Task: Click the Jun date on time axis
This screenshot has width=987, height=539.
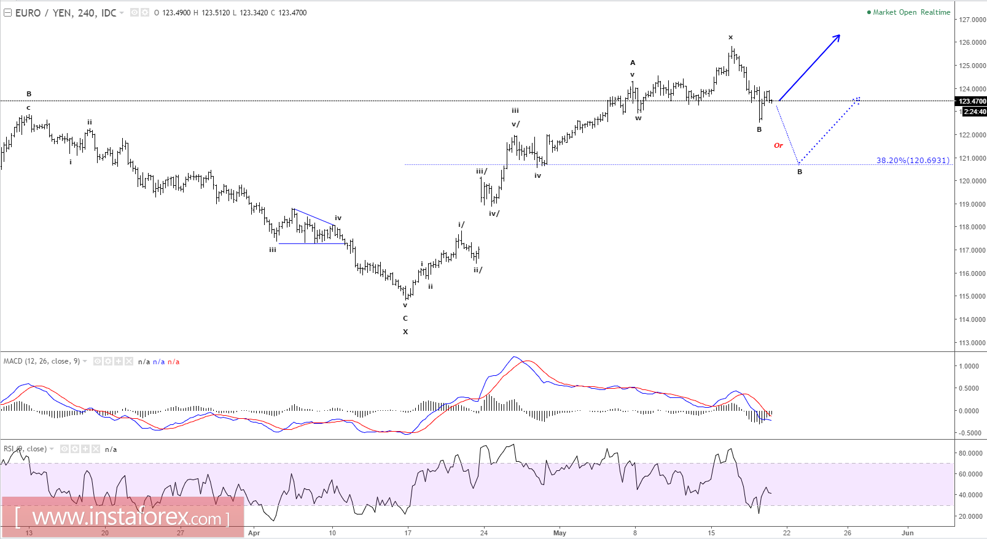Action: (907, 533)
